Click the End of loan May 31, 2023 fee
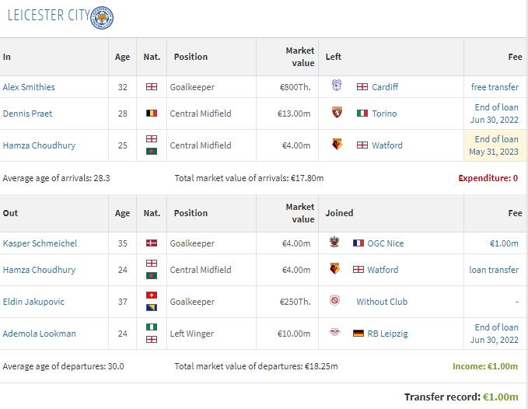 (x=494, y=145)
